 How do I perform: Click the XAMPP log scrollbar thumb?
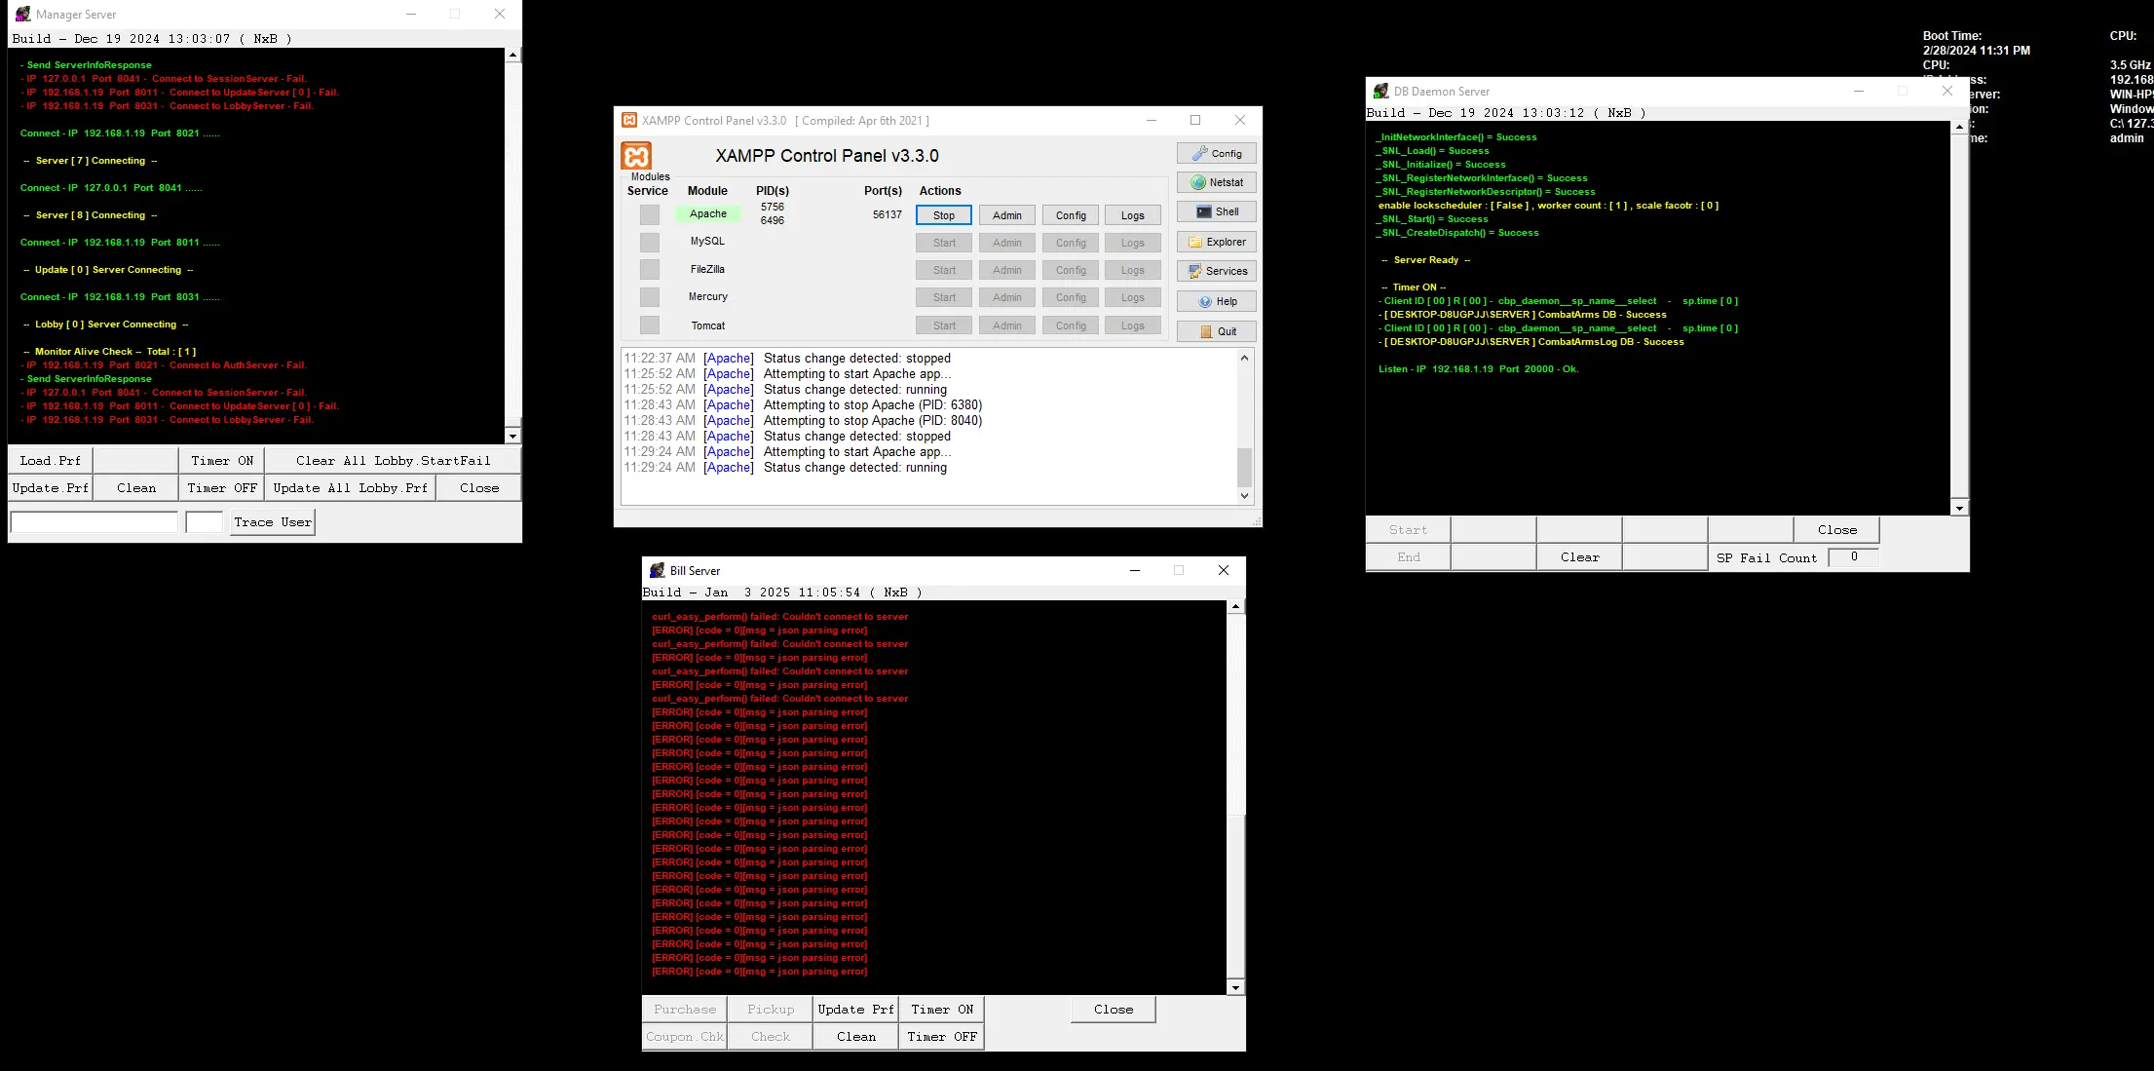(1244, 467)
